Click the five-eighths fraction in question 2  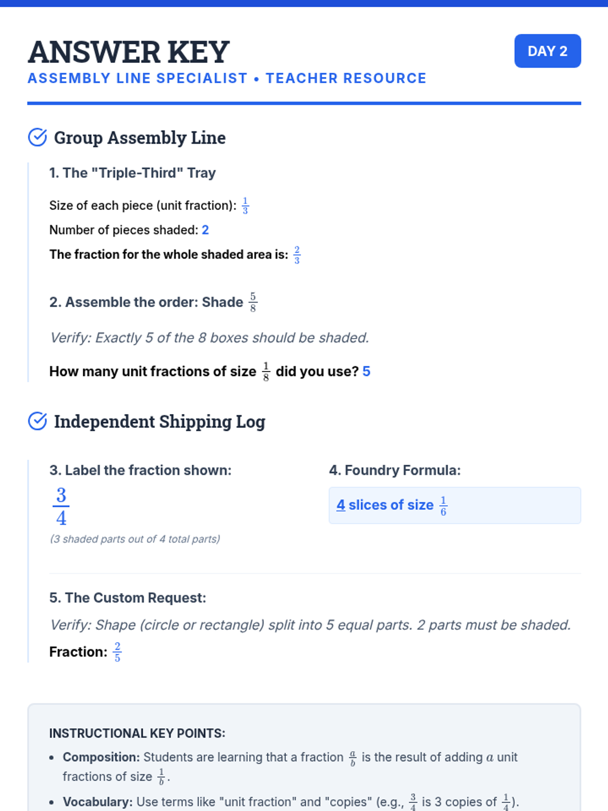tap(253, 302)
